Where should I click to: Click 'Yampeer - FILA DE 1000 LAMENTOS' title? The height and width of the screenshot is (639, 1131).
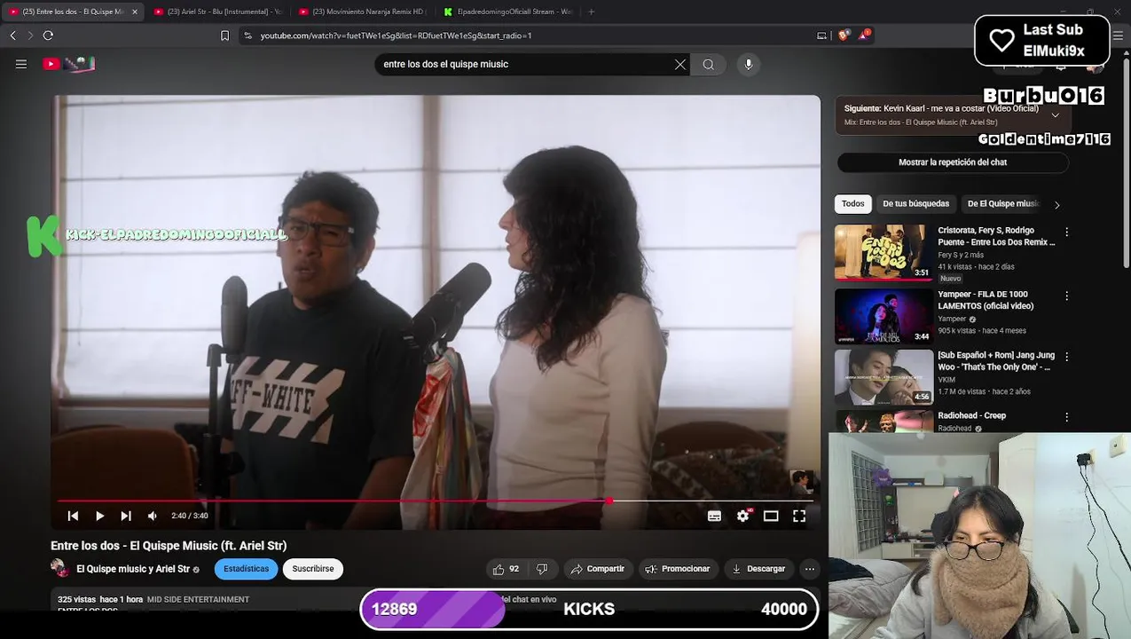[x=986, y=300]
